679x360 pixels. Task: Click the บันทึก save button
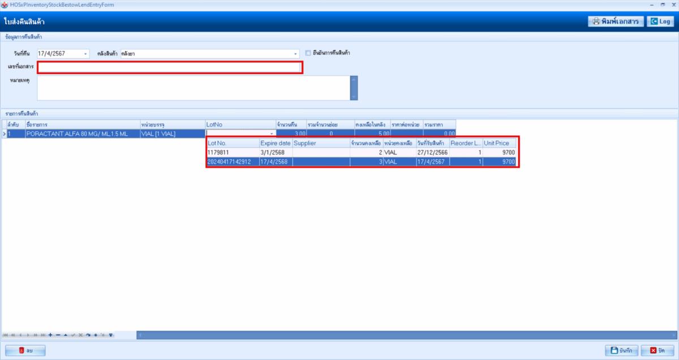click(622, 350)
